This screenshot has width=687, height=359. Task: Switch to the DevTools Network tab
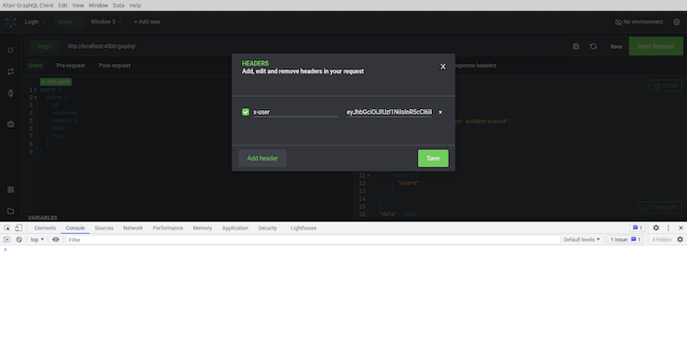tap(133, 227)
